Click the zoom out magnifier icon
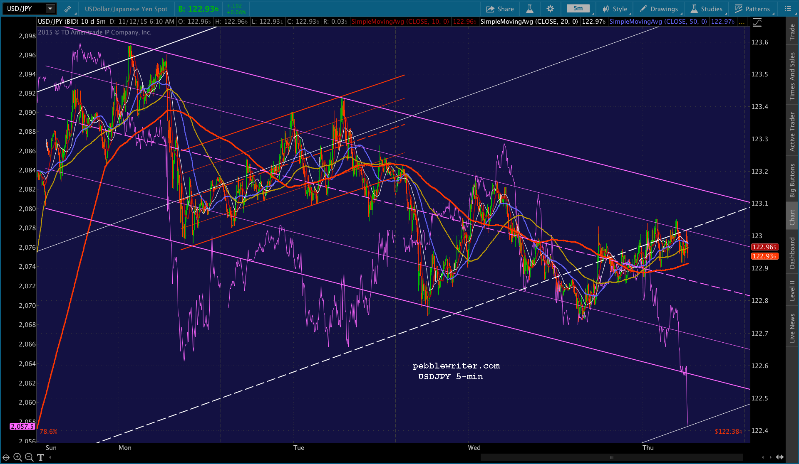Image resolution: width=799 pixels, height=464 pixels. pyautogui.click(x=29, y=457)
